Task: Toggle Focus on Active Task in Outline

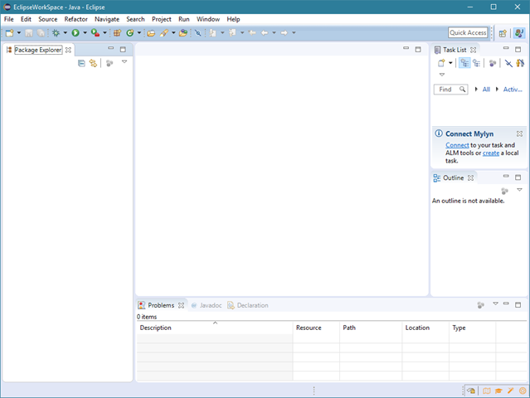Action: [504, 191]
